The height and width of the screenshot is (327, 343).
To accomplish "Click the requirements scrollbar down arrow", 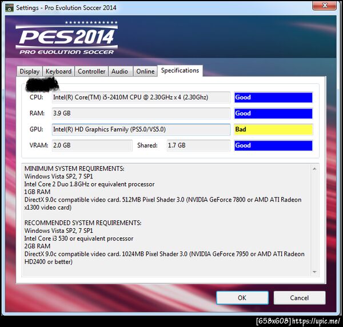I will point(314,272).
